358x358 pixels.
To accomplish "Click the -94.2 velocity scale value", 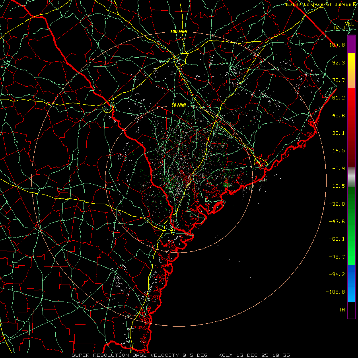I will (x=337, y=274).
